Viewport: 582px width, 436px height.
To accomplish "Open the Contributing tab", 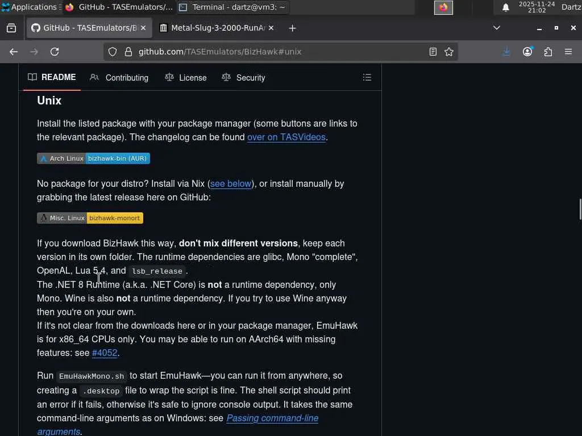I will (119, 77).
